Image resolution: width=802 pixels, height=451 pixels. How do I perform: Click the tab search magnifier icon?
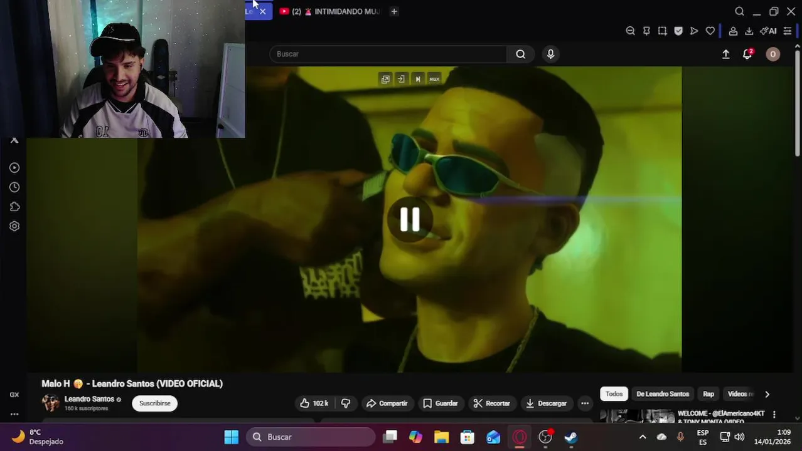tap(739, 11)
